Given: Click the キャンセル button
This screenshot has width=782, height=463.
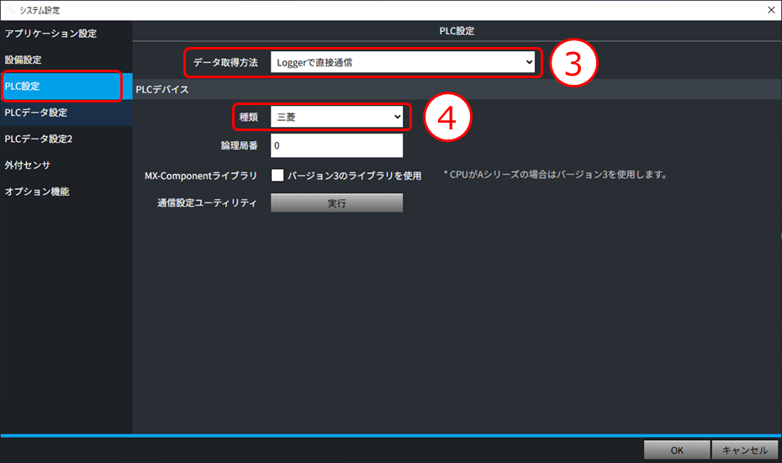Looking at the screenshot, I should click(x=744, y=450).
